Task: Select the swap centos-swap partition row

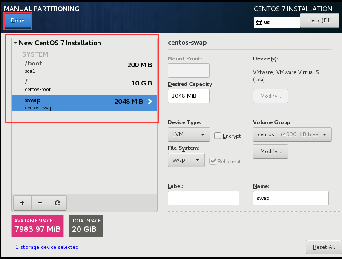Action: [84, 103]
